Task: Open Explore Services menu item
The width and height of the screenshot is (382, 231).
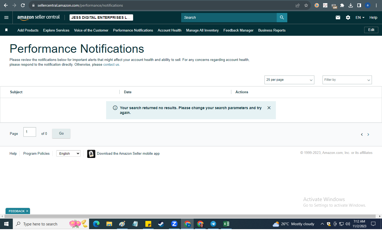Action: pos(56,30)
